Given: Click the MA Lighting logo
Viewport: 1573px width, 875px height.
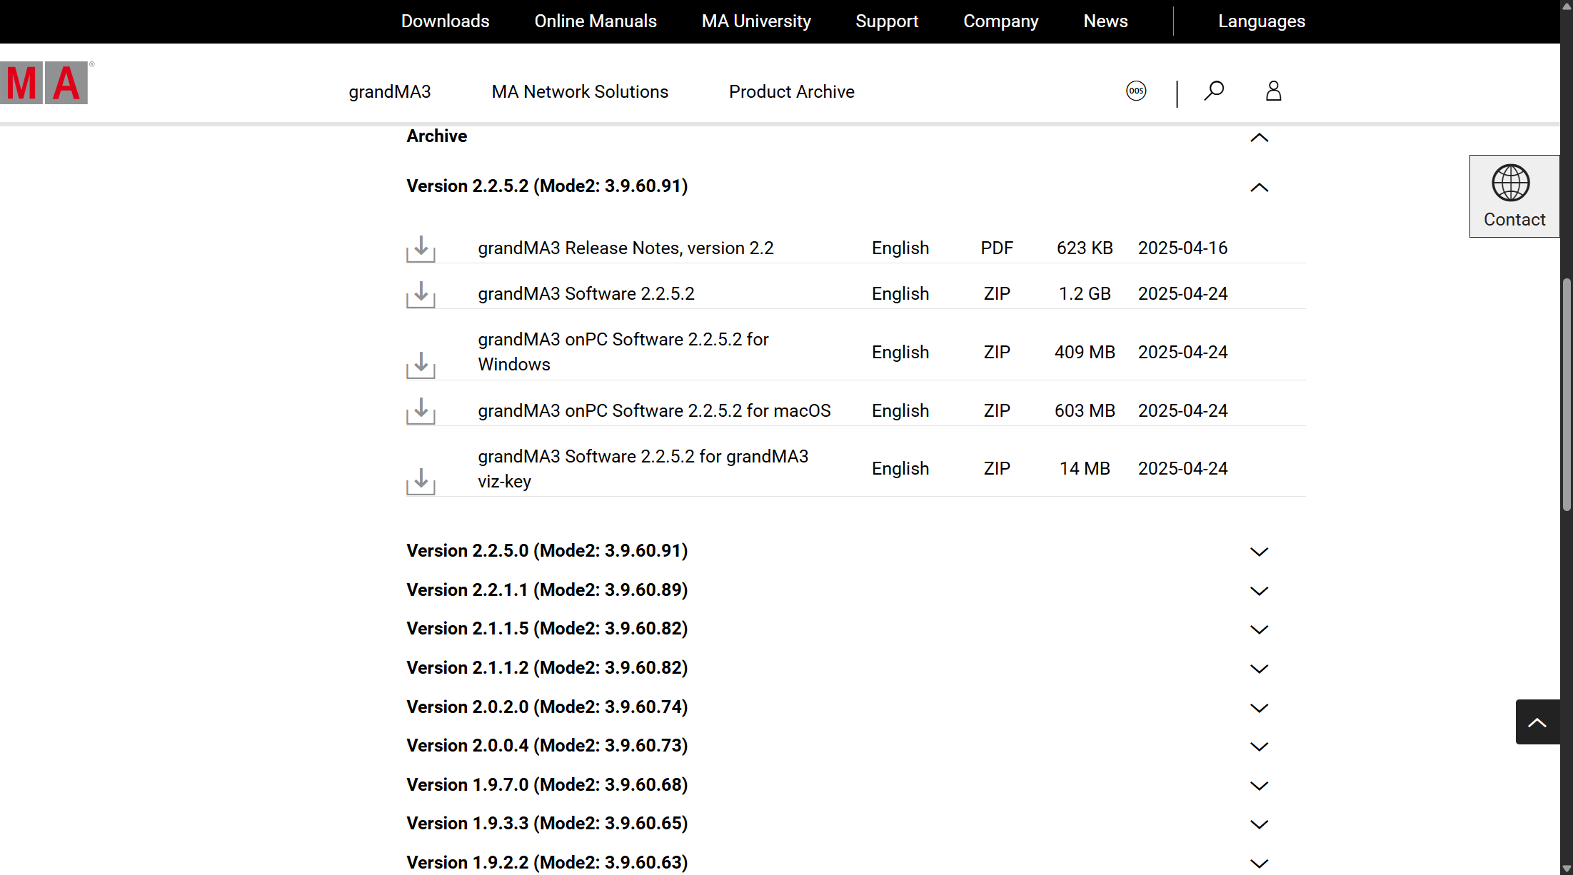Looking at the screenshot, I should tap(44, 84).
